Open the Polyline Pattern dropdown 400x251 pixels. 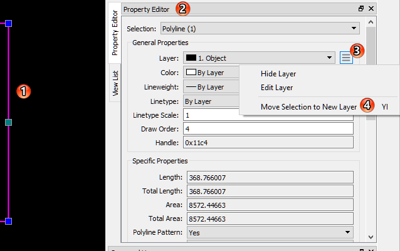[x=268, y=232]
